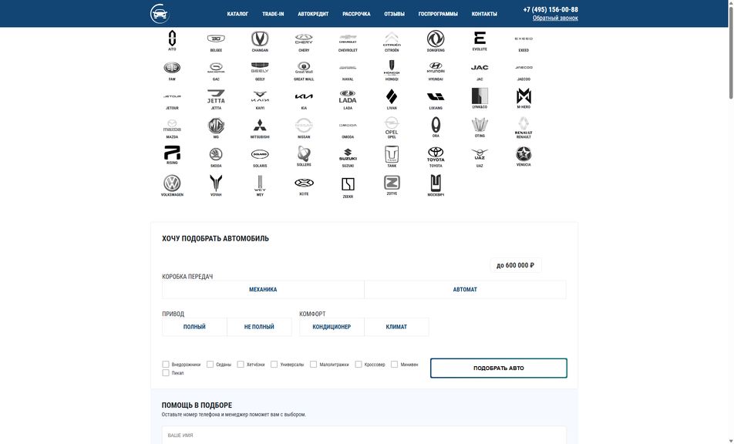Select the Kia brand logo
The image size is (734, 444).
(x=304, y=96)
